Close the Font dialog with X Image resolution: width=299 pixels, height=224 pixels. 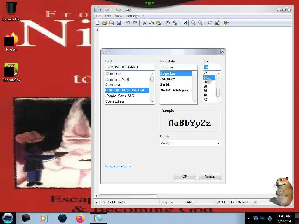click(222, 52)
